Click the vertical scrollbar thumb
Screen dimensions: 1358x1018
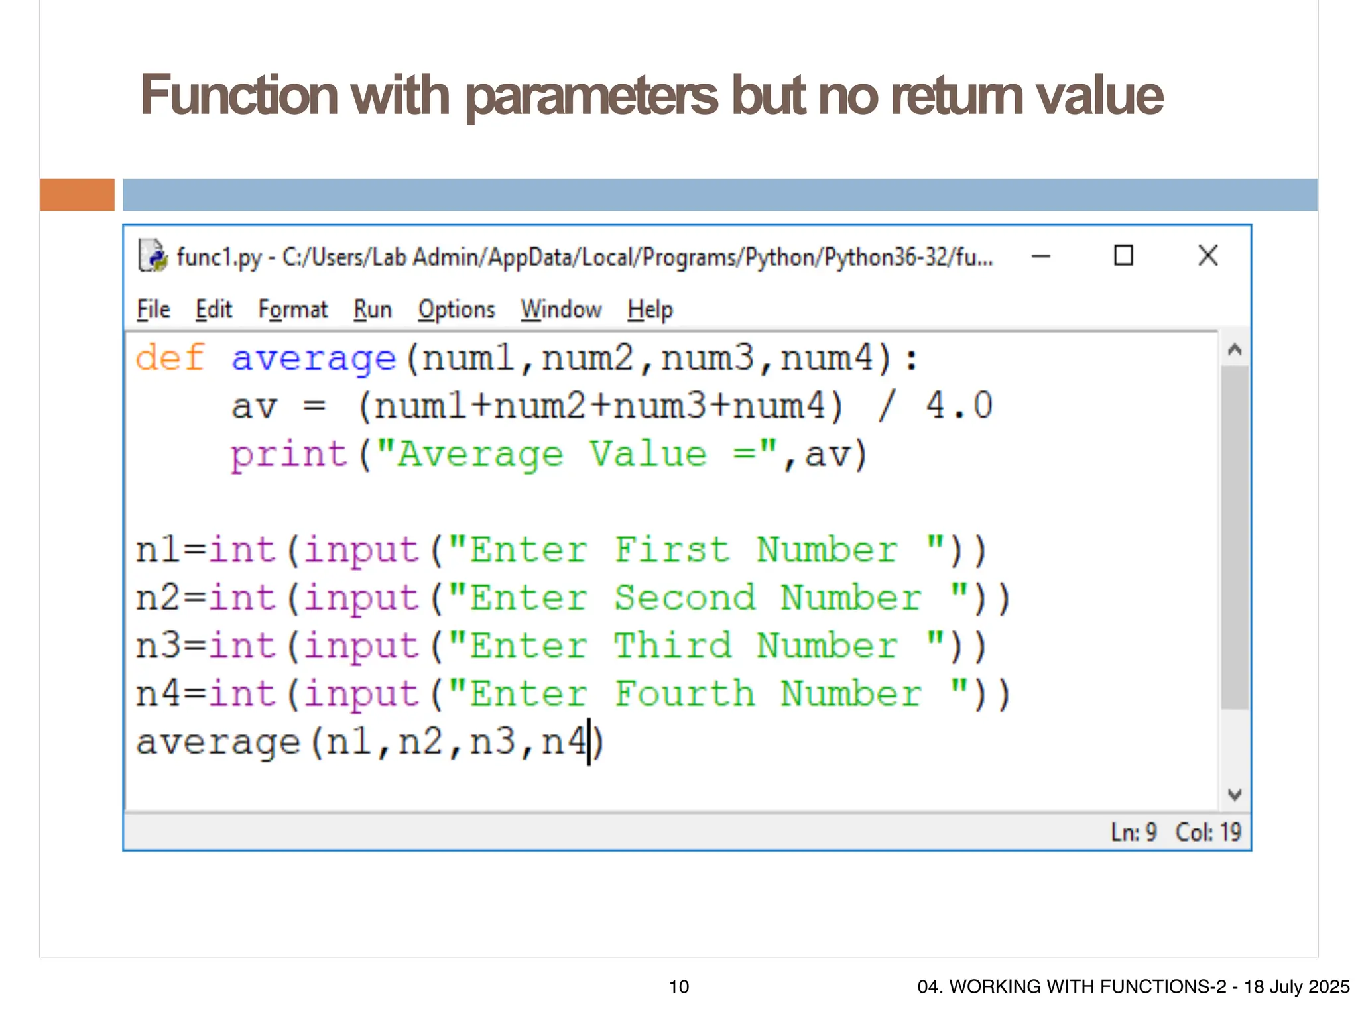[1235, 537]
